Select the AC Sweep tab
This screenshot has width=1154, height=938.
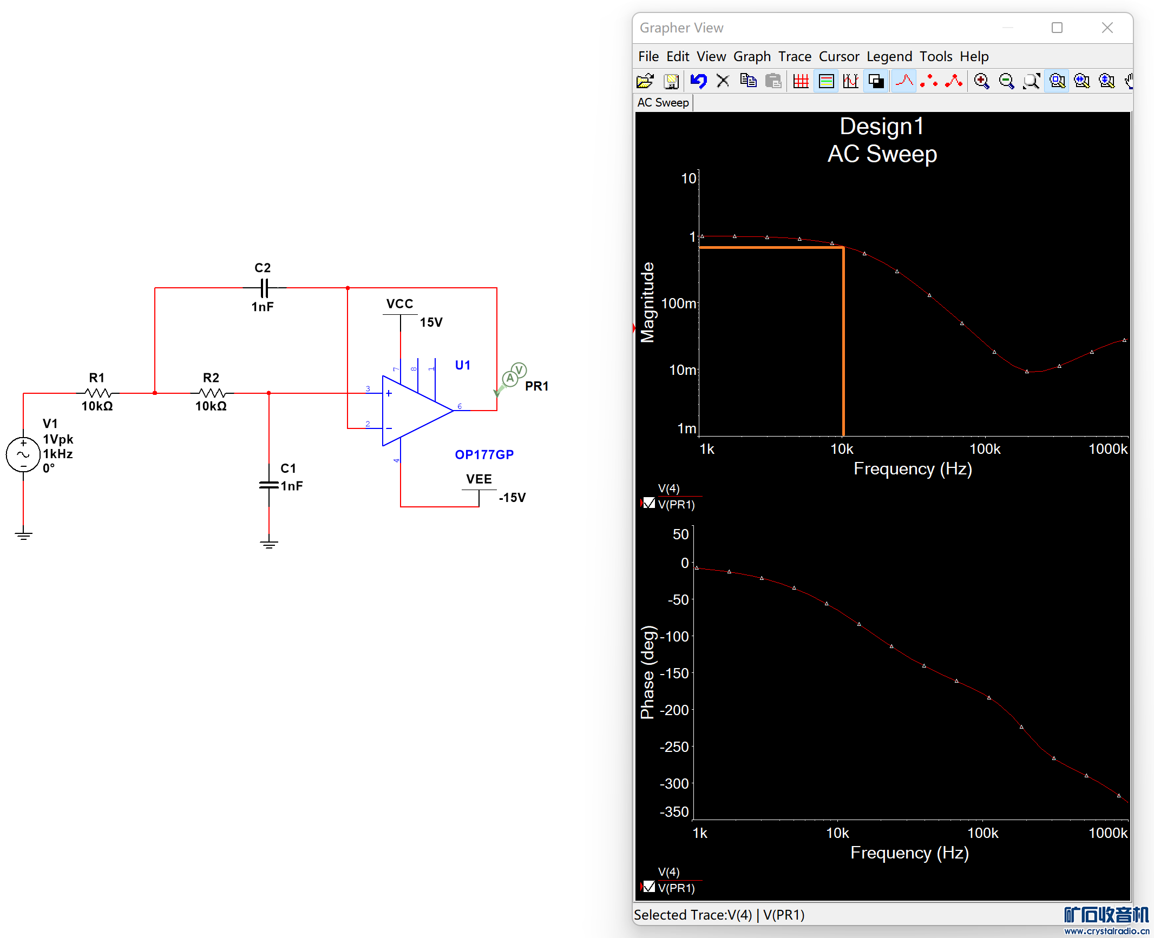point(663,103)
